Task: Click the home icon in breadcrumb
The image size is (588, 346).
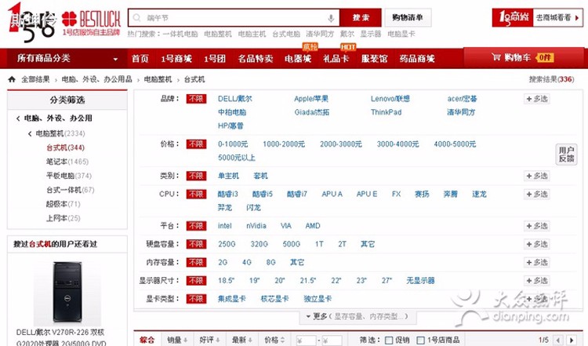Action: click(12, 79)
